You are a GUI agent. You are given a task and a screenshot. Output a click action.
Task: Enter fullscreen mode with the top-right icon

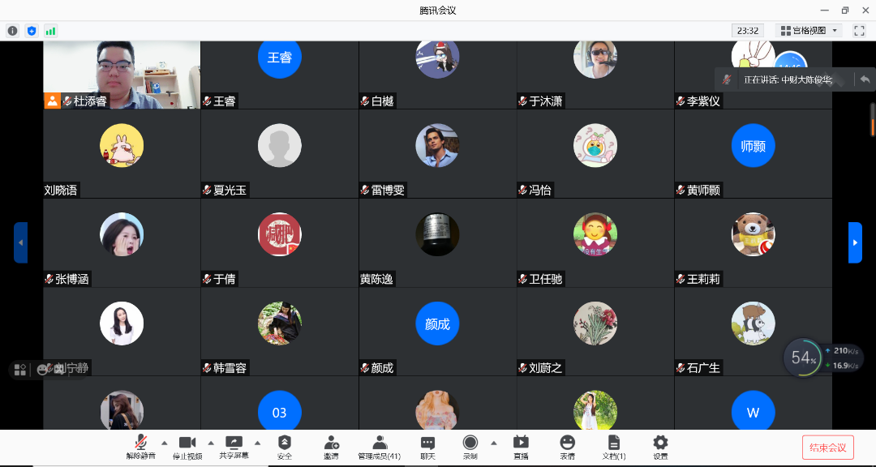[859, 31]
